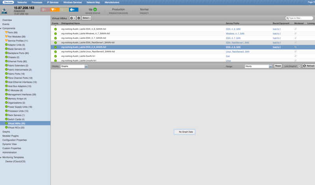Click the blue info events badge showing 6

74,9
